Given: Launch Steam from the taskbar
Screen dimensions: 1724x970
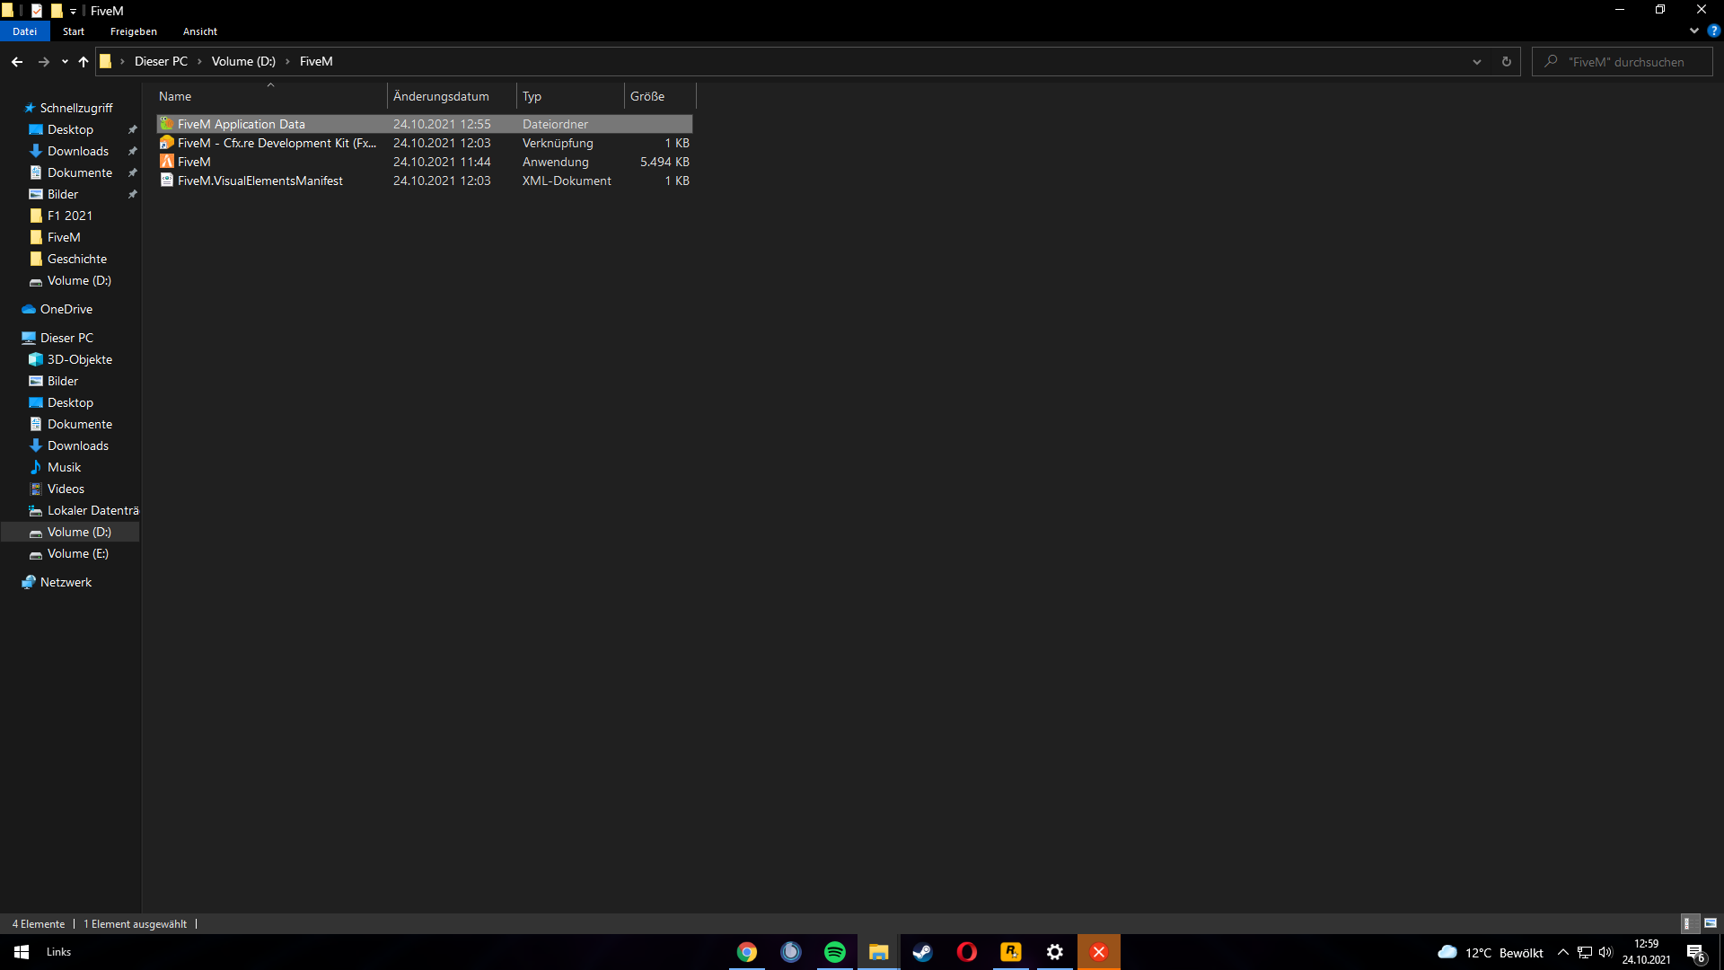Looking at the screenshot, I should [x=922, y=952].
